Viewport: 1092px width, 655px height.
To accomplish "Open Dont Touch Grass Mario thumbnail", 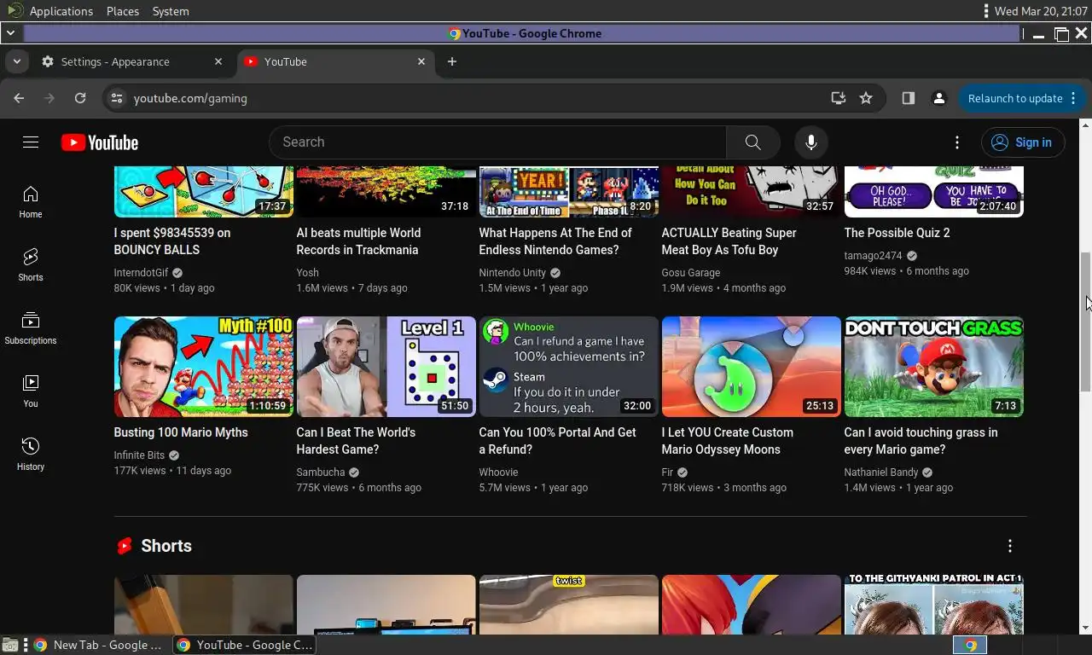I will tap(933, 367).
